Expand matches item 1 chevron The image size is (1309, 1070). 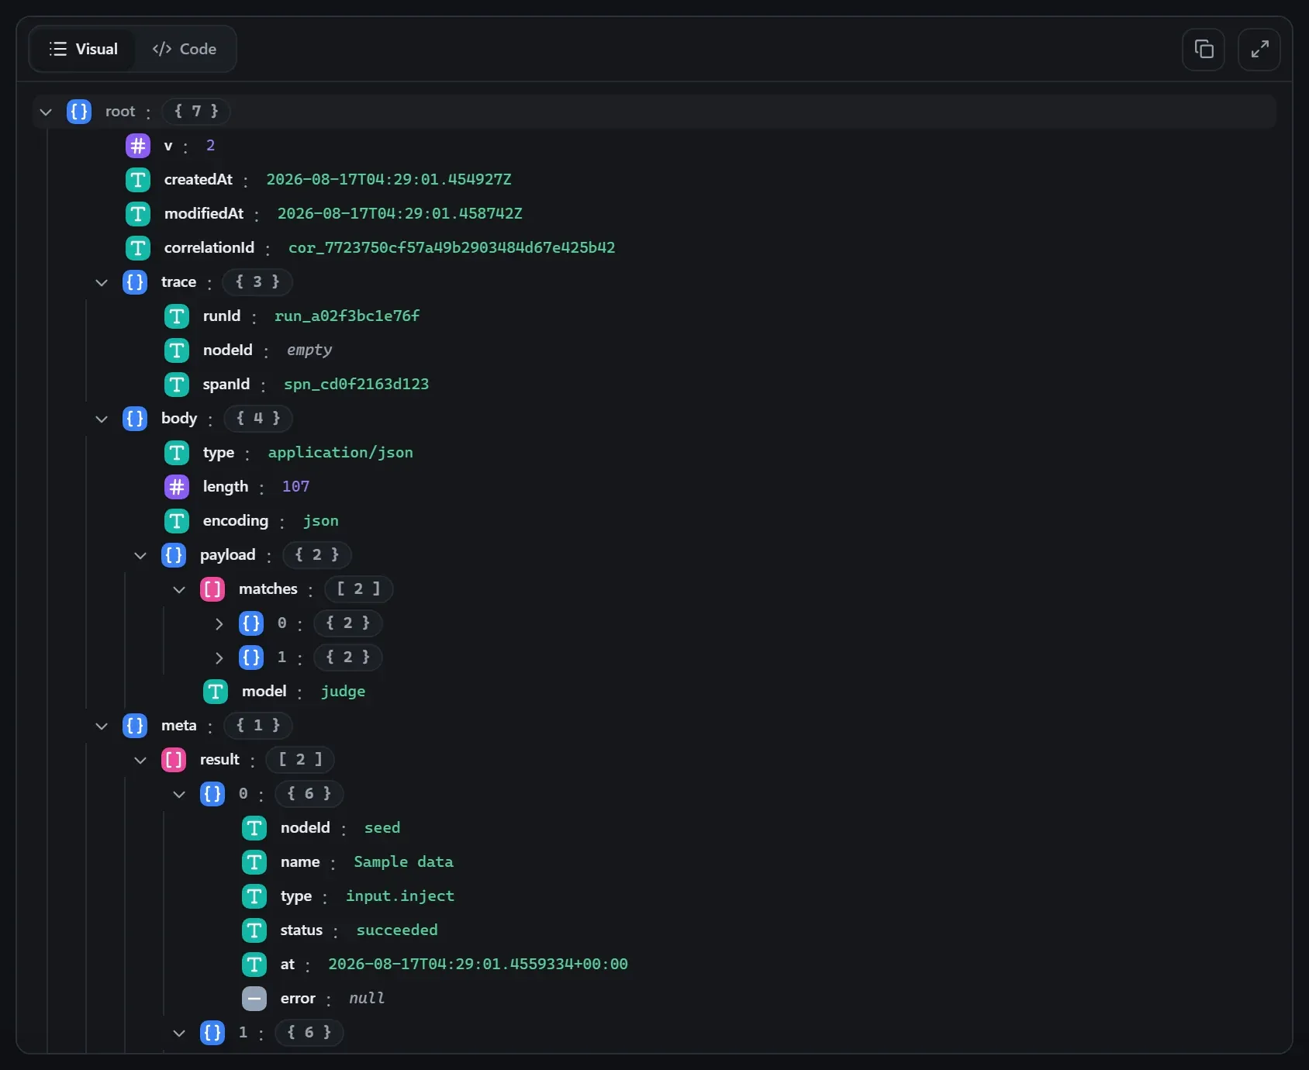(x=219, y=658)
